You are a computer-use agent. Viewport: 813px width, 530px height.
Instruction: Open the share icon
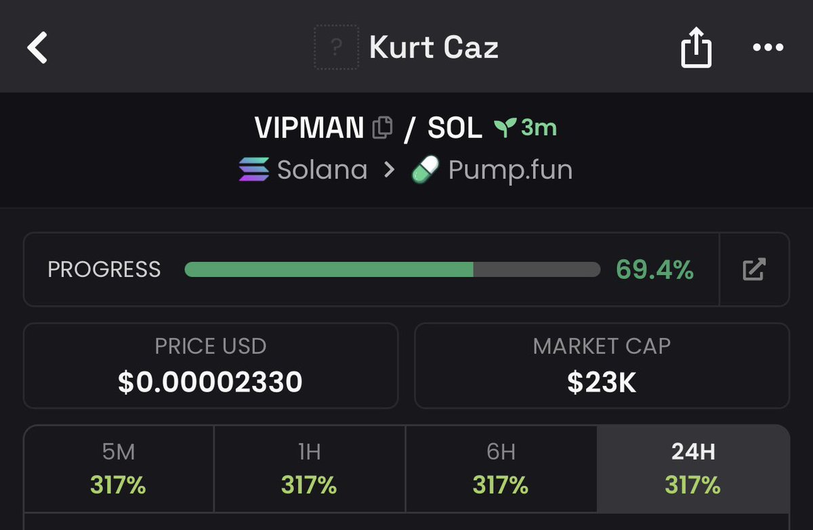696,48
